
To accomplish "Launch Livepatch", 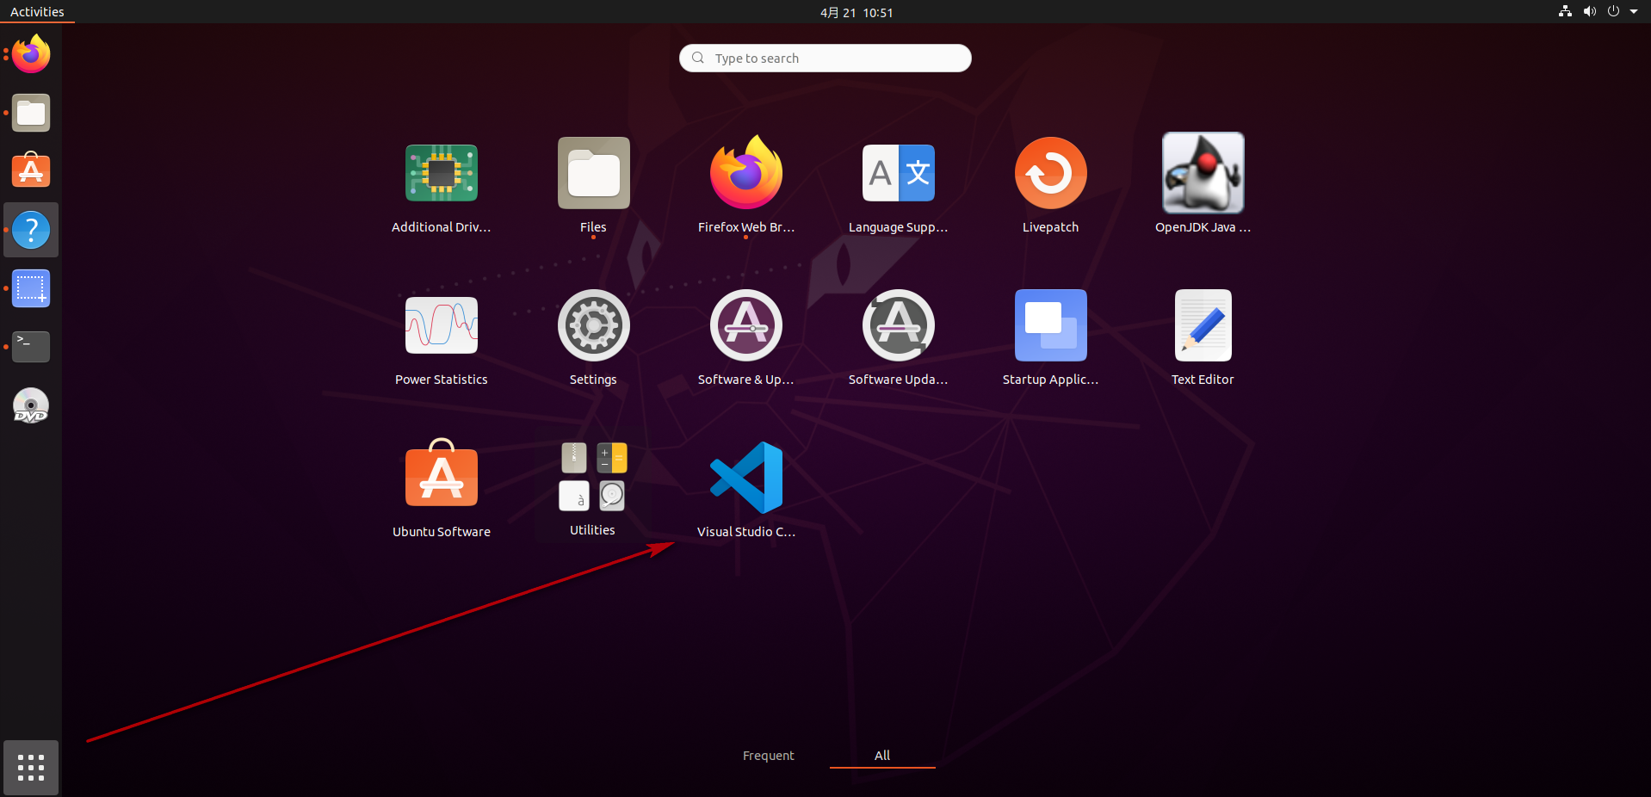I will 1050,173.
